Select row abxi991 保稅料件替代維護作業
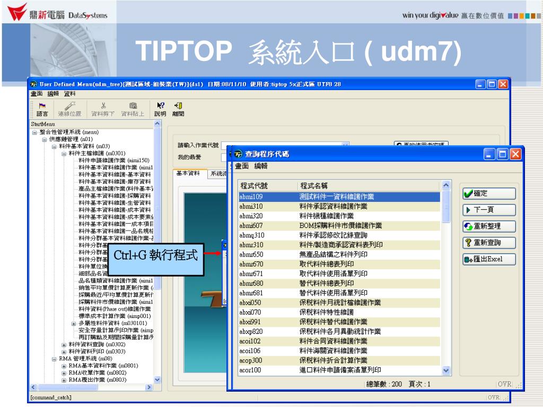543x407 pixels. [x=339, y=322]
